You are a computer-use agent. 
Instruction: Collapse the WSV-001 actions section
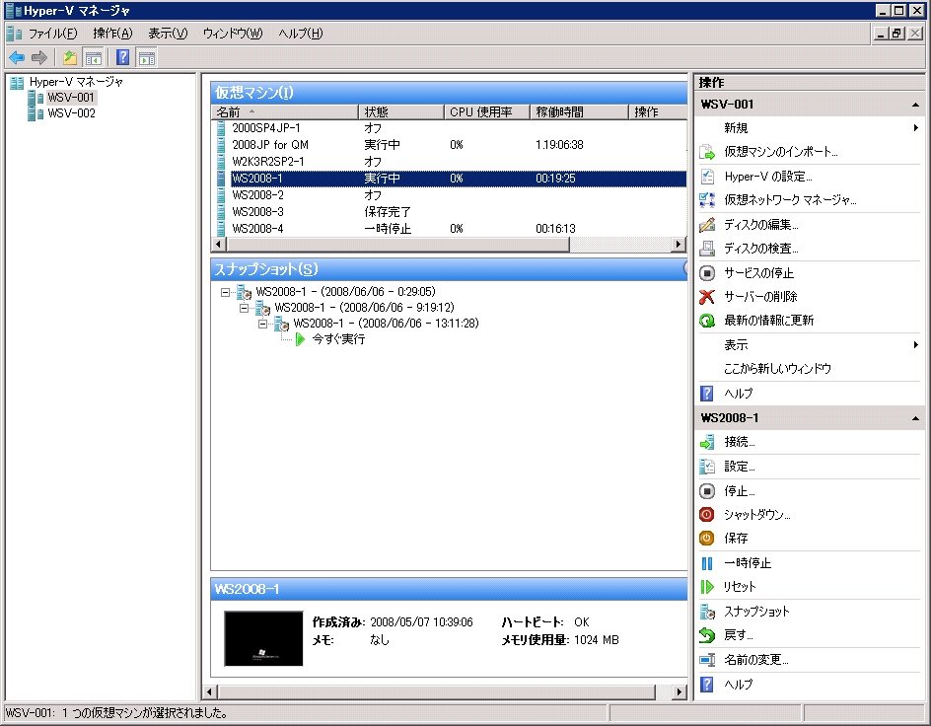coord(915,106)
